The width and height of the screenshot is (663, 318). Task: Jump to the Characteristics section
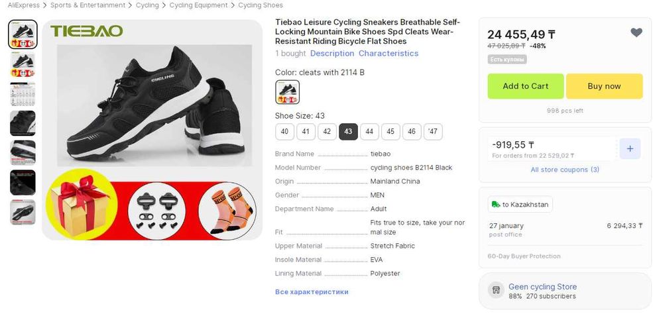tap(389, 54)
